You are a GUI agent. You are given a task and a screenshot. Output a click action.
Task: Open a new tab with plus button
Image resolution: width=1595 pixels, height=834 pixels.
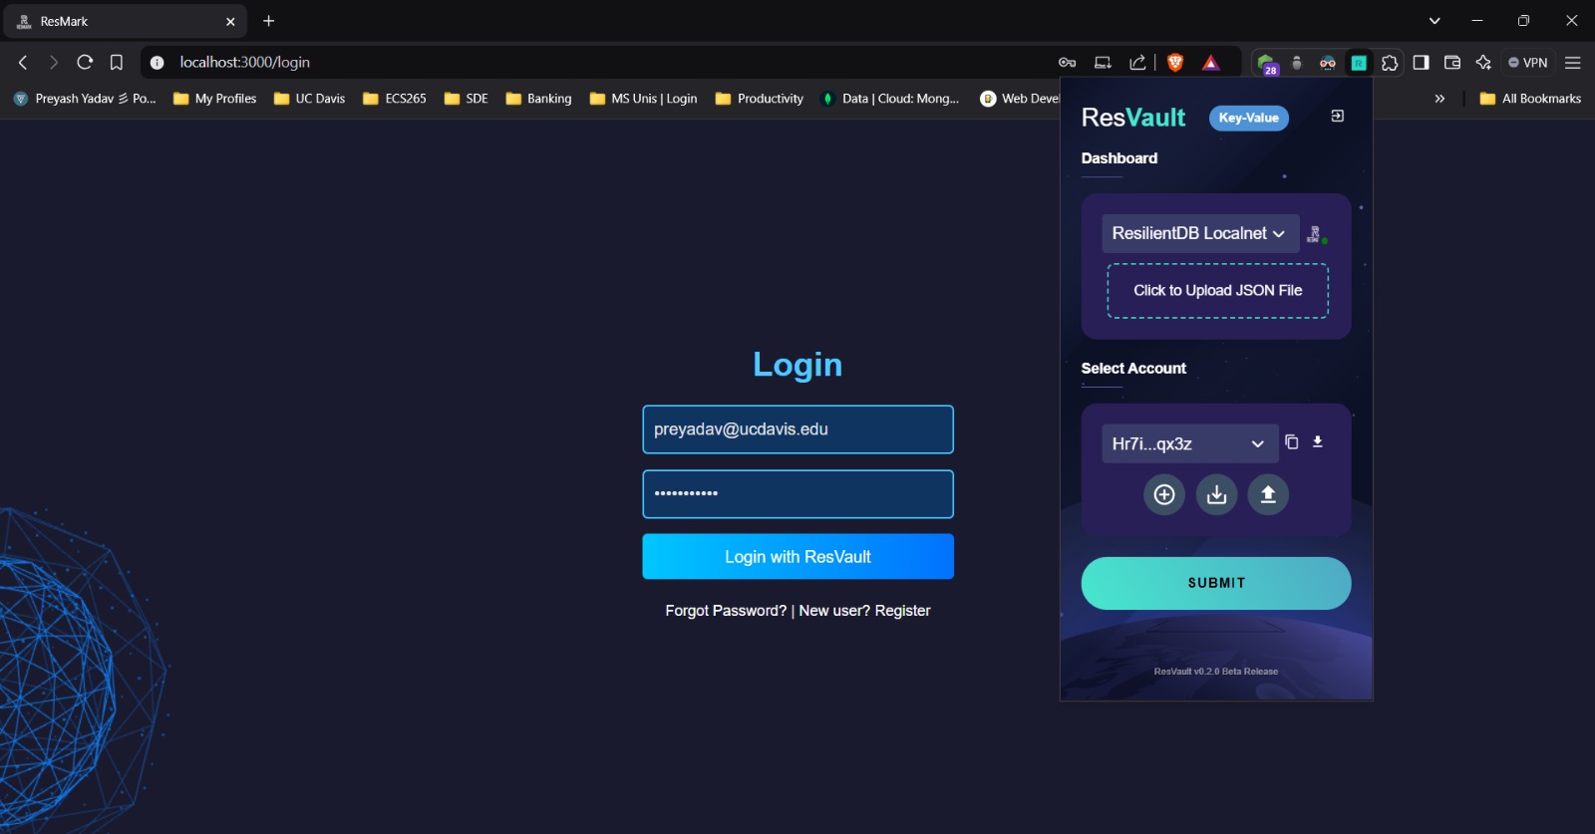(268, 21)
